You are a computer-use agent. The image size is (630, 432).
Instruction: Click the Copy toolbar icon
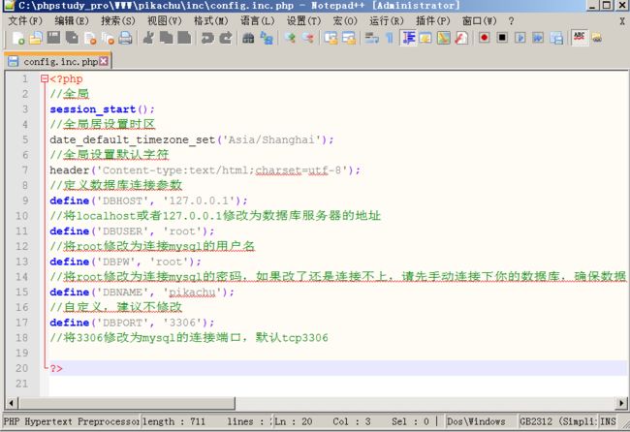(166, 38)
